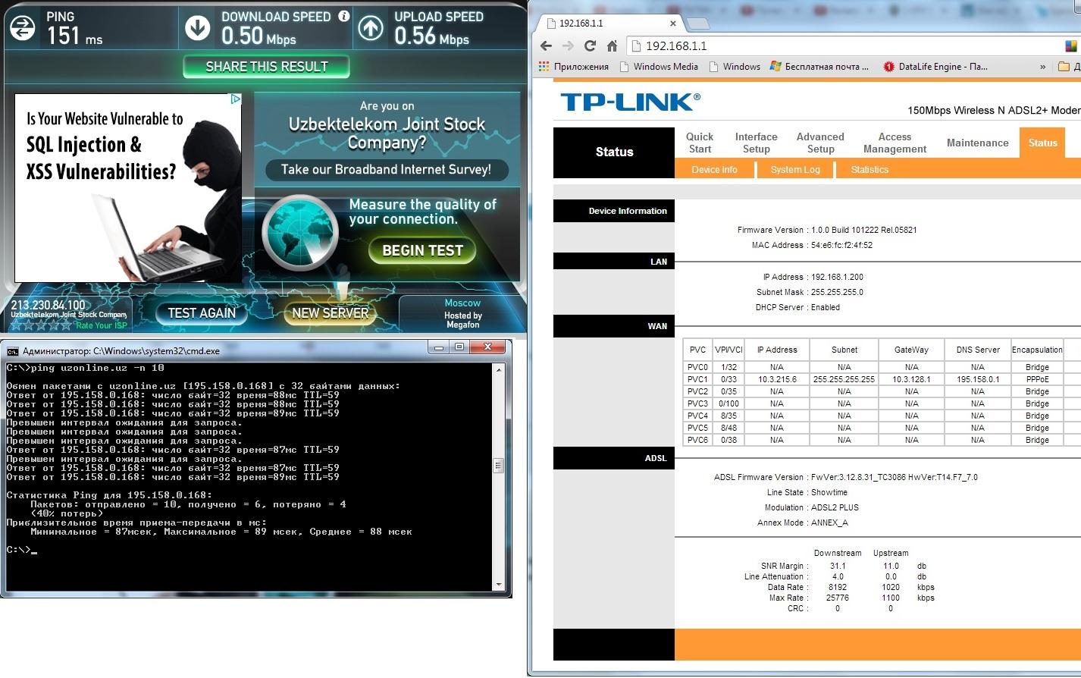The width and height of the screenshot is (1081, 678).
Task: Open the Windows Media bookmark
Action: [659, 67]
